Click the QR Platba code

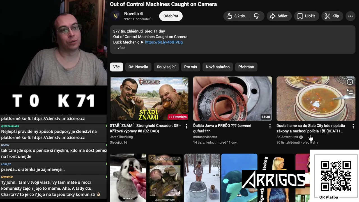(336, 176)
